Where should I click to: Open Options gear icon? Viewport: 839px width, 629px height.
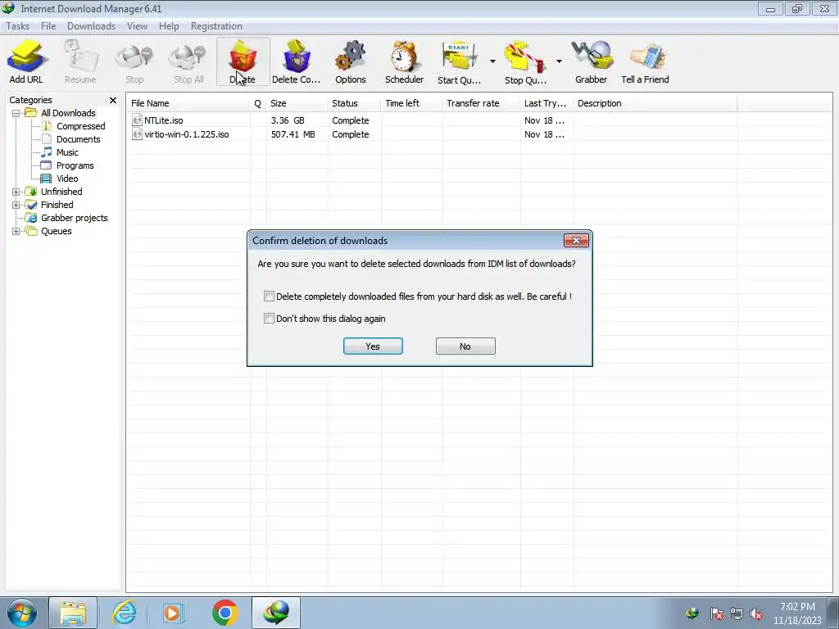(x=351, y=61)
